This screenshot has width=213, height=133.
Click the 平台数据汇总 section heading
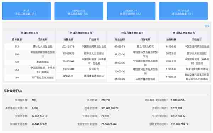coord(13,91)
